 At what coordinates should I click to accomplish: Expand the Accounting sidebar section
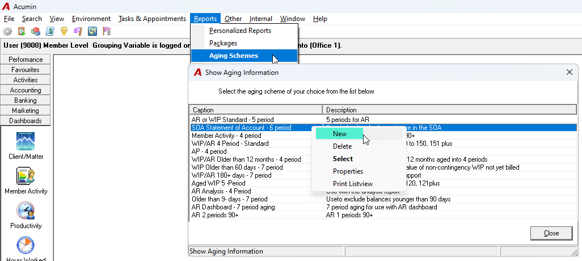tap(26, 90)
